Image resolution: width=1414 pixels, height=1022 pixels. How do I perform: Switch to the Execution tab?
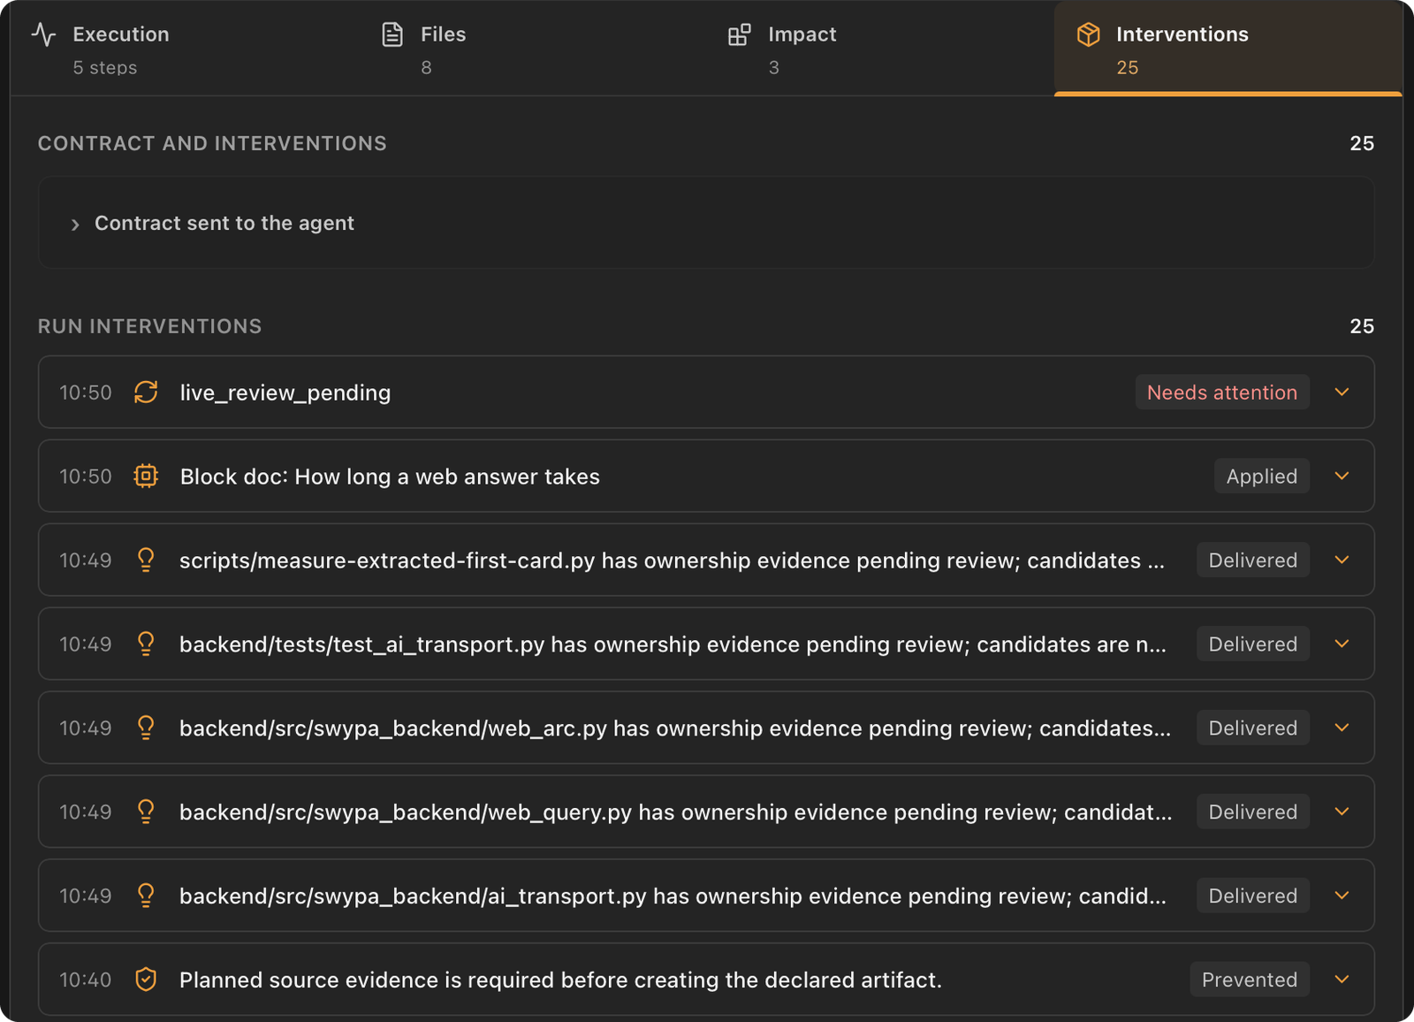coord(185,49)
